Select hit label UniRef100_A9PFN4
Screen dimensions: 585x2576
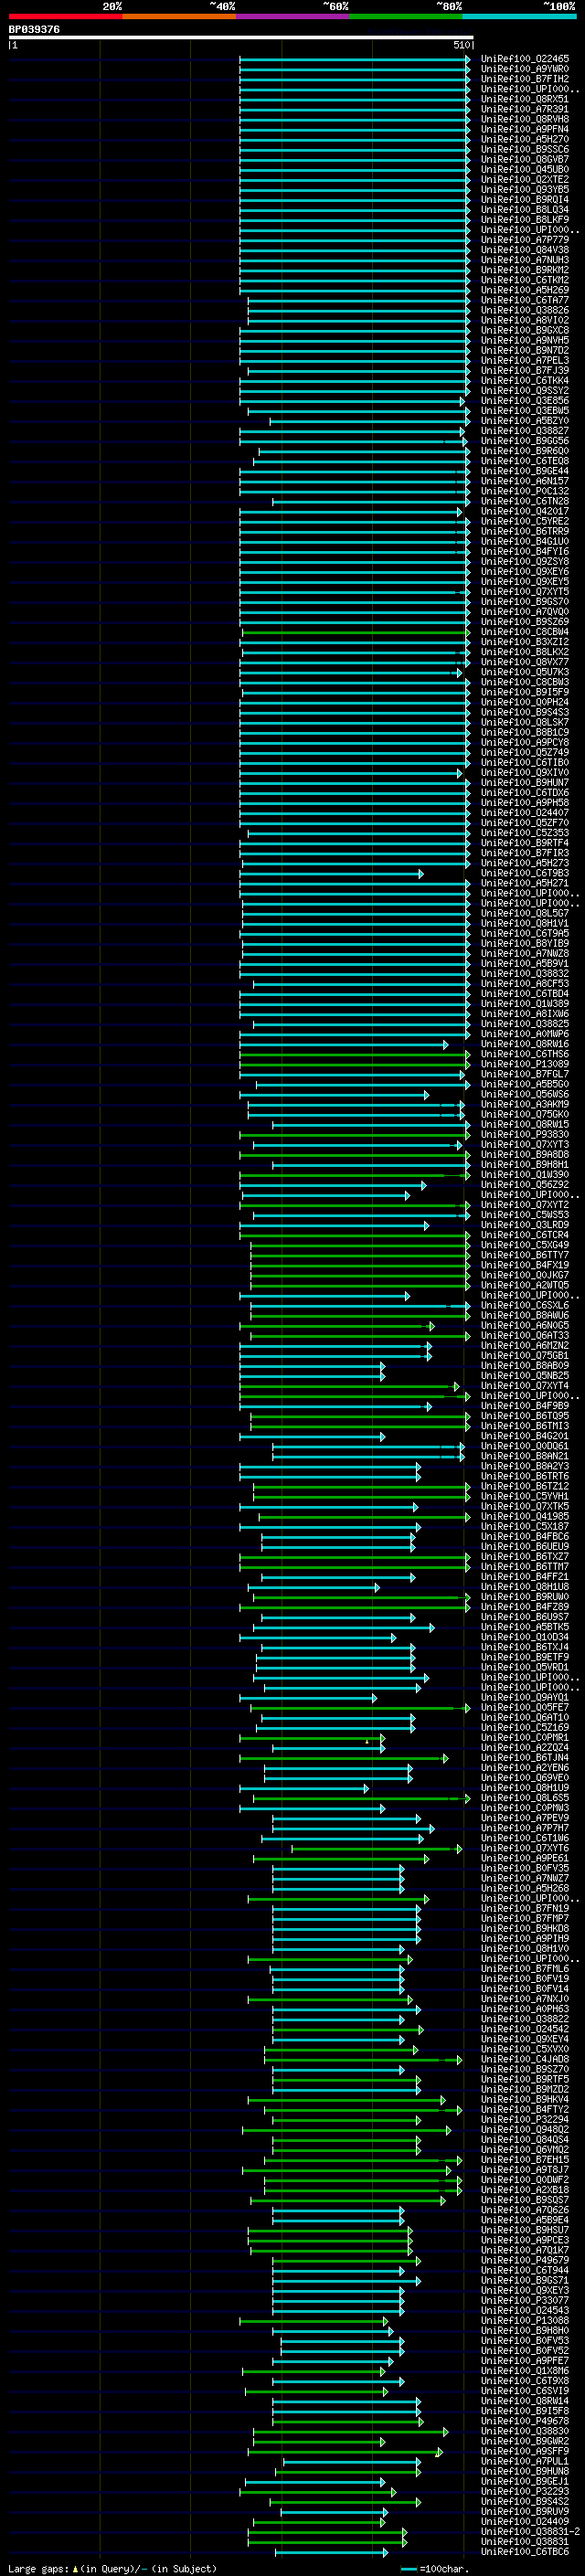[x=525, y=129]
